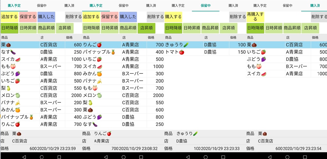The height and width of the screenshot is (159, 327).
Task: Select パイナップル row on the first screen
Action: [x=41, y=117]
